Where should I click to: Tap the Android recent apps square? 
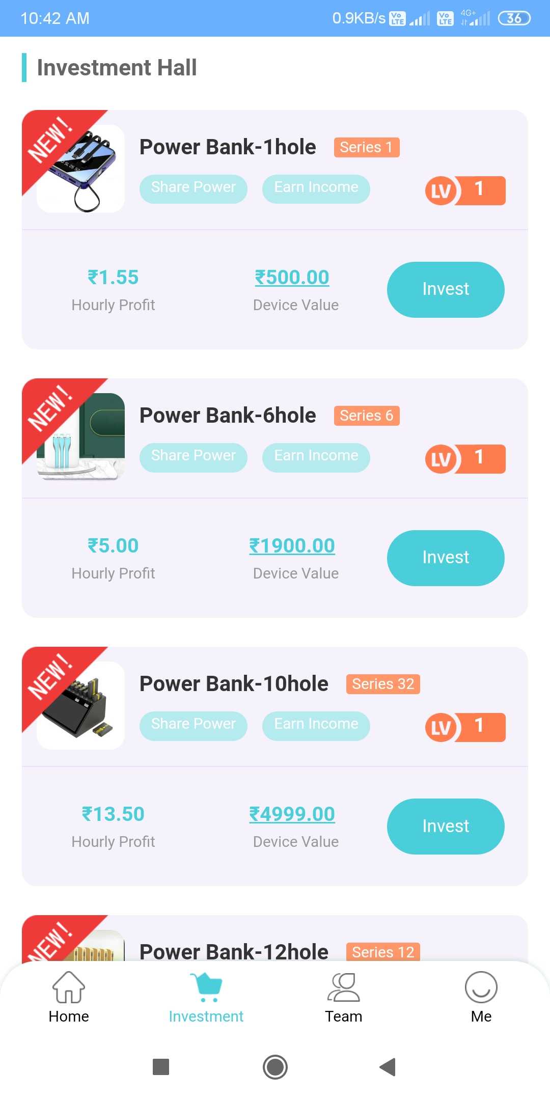(161, 1066)
